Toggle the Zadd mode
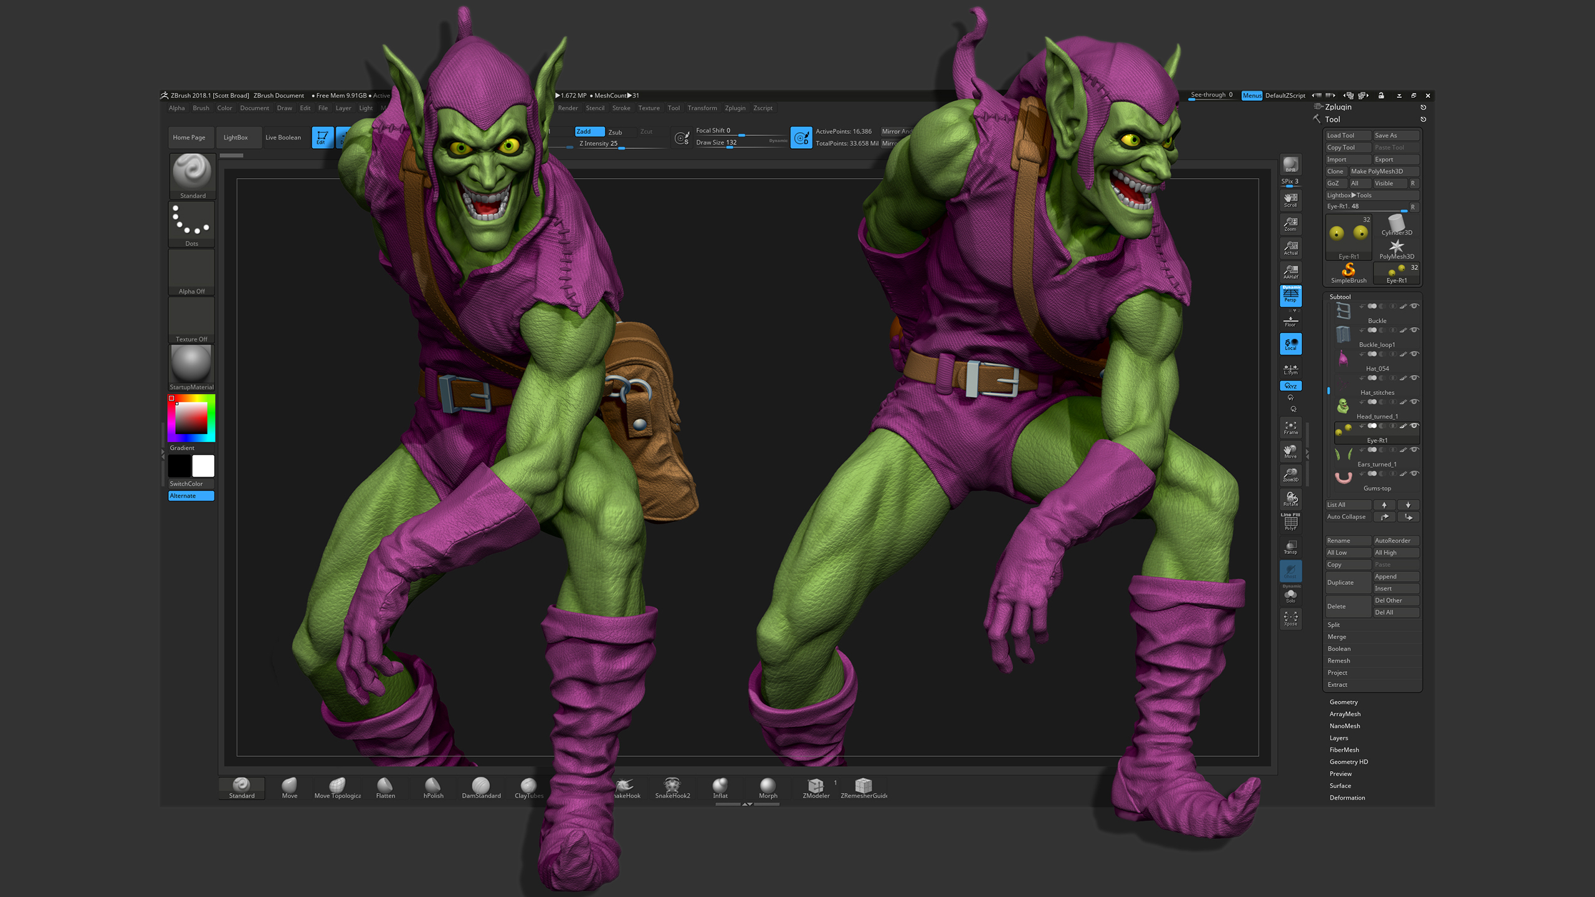The width and height of the screenshot is (1595, 897). click(589, 131)
